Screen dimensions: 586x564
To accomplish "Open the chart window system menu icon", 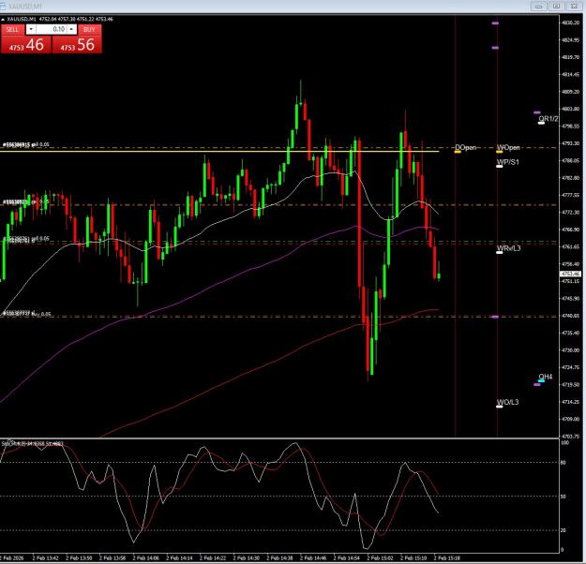I will [2, 6].
